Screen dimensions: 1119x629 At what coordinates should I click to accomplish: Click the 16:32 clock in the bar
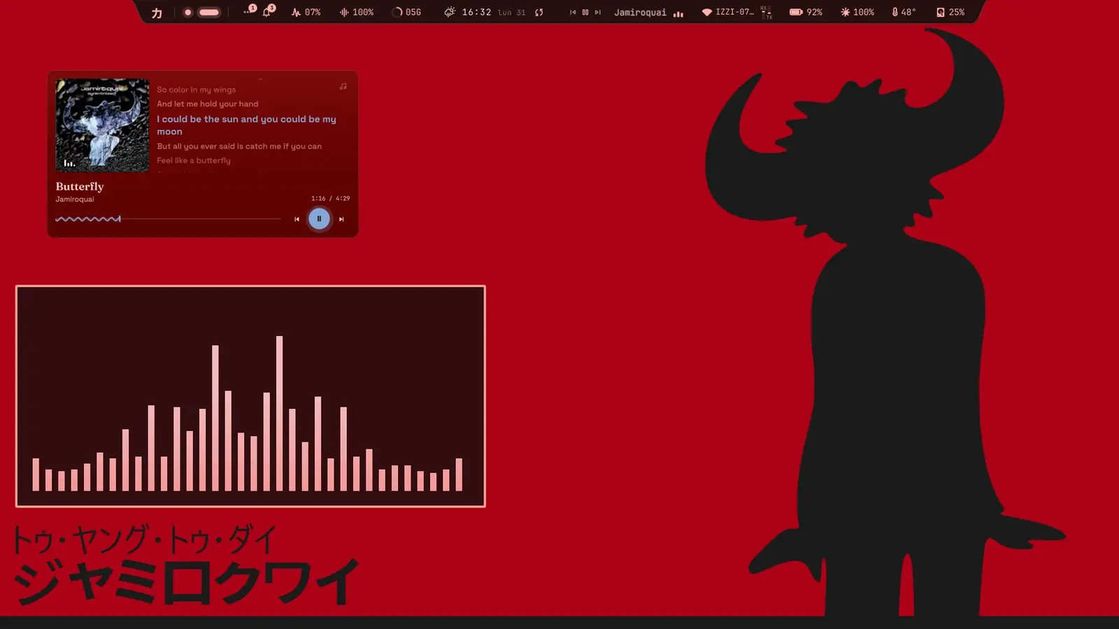(476, 13)
